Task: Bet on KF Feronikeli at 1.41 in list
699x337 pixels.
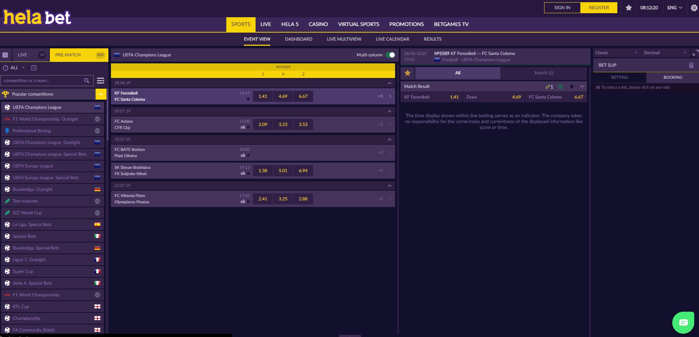Action: 263,96
